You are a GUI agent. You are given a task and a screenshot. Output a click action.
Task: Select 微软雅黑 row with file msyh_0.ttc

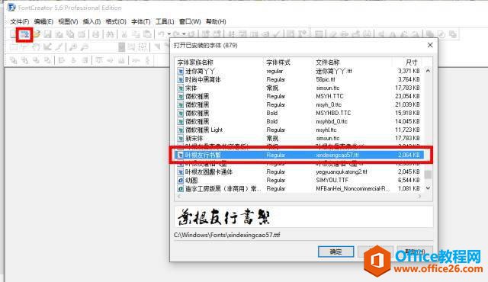pyautogui.click(x=300, y=104)
